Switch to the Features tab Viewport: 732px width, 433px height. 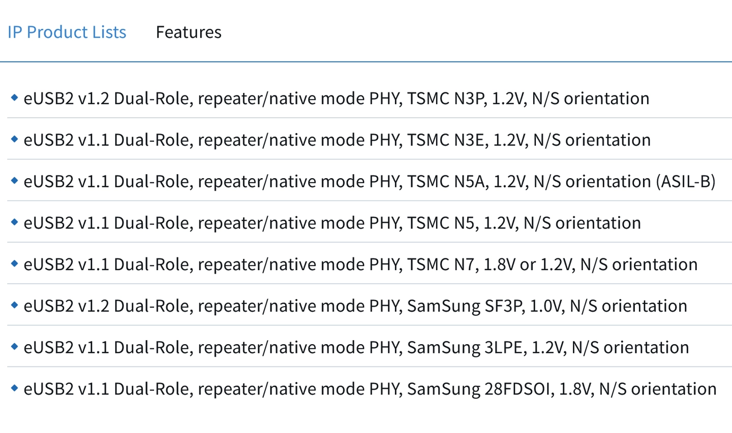pyautogui.click(x=188, y=32)
